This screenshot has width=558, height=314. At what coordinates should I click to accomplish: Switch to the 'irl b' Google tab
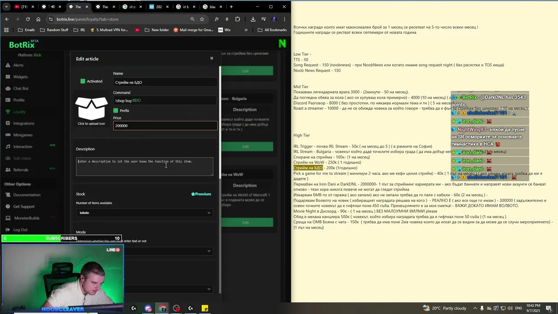185,7
